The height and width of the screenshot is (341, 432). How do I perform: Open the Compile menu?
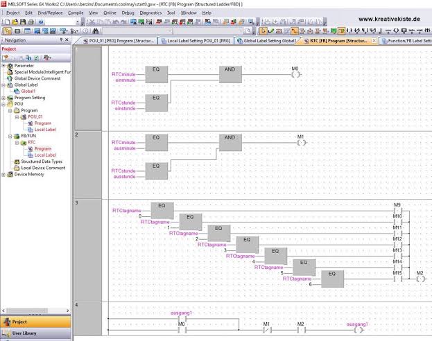(x=76, y=12)
